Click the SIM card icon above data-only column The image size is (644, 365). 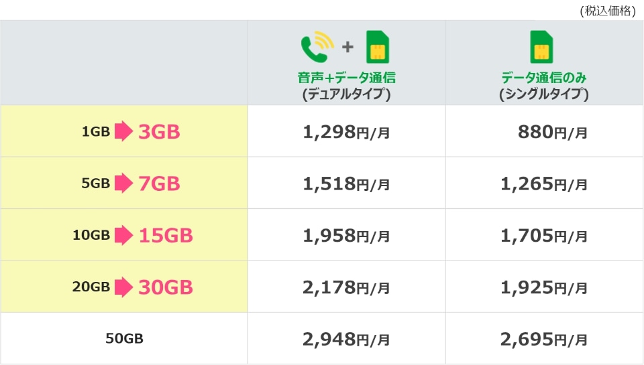tap(543, 47)
